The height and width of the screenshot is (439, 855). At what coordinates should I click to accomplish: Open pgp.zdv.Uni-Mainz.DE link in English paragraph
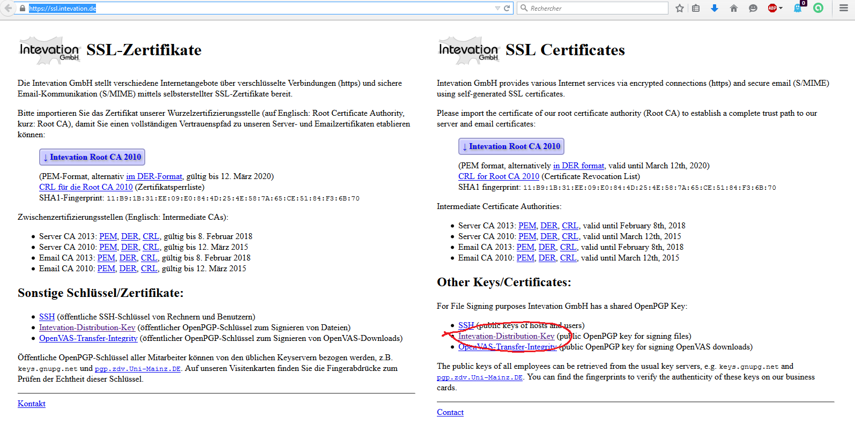(480, 377)
